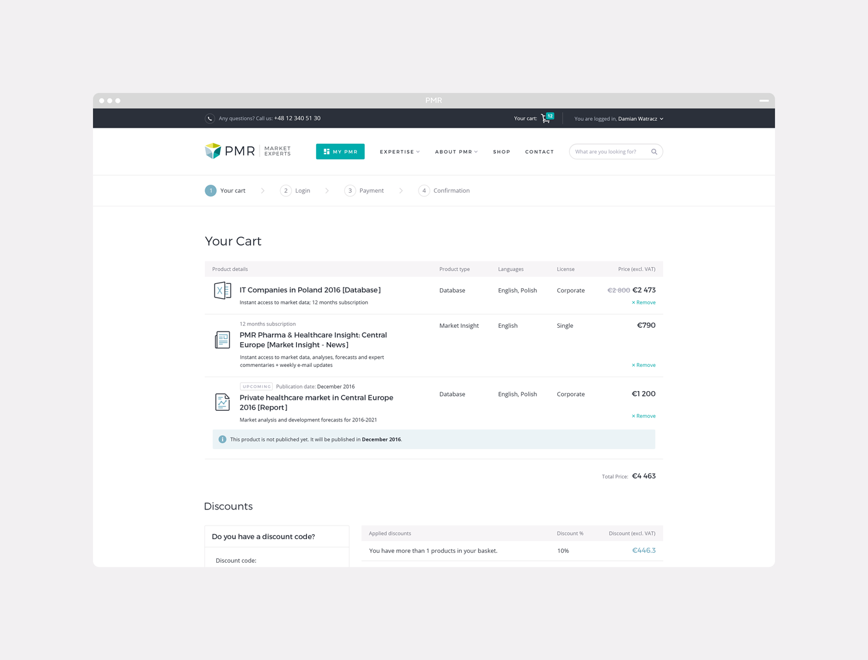This screenshot has height=660, width=868.
Task: Click the License column header
Action: (565, 270)
